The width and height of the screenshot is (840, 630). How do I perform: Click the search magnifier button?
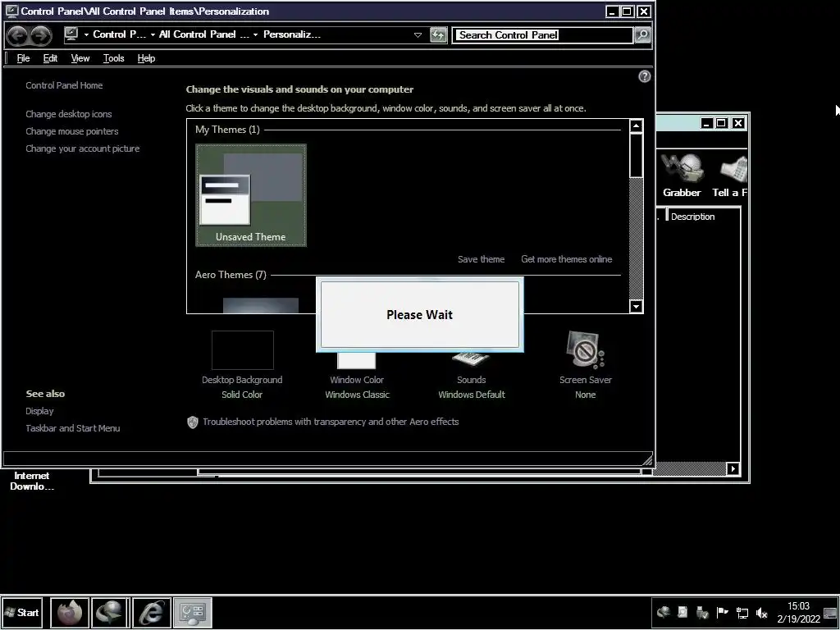(642, 35)
